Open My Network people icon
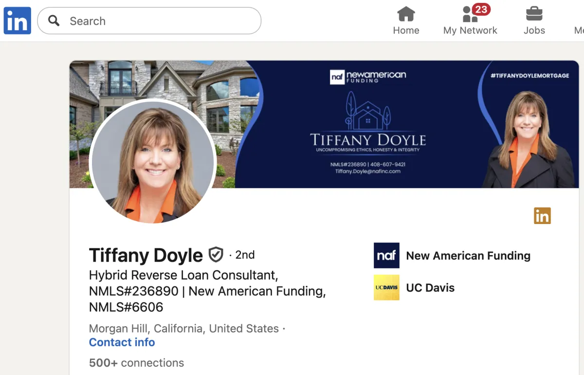 [470, 14]
